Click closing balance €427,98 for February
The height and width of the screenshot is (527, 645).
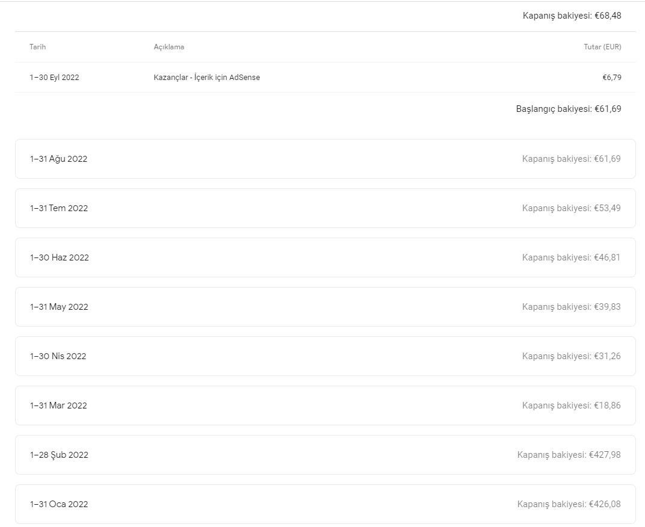point(569,455)
